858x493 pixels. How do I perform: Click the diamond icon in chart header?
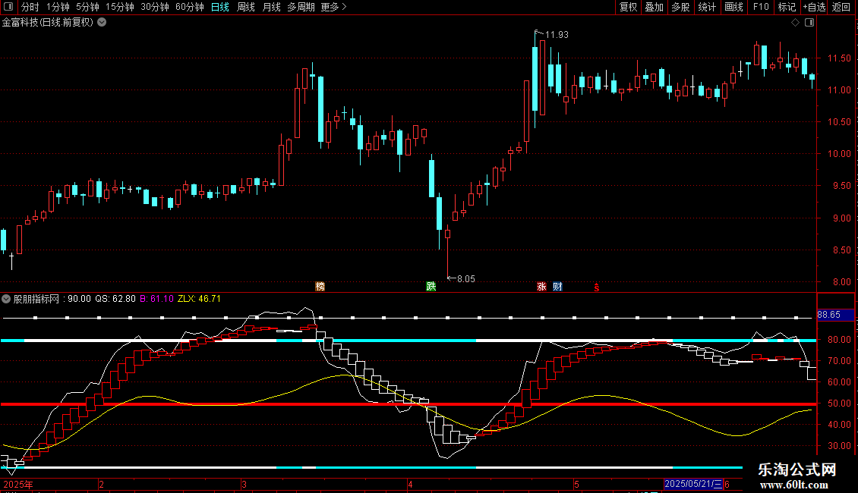[x=795, y=23]
